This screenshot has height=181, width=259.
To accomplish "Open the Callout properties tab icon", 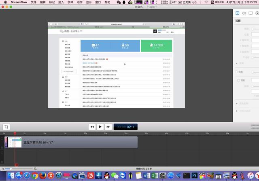I will pos(257,13).
